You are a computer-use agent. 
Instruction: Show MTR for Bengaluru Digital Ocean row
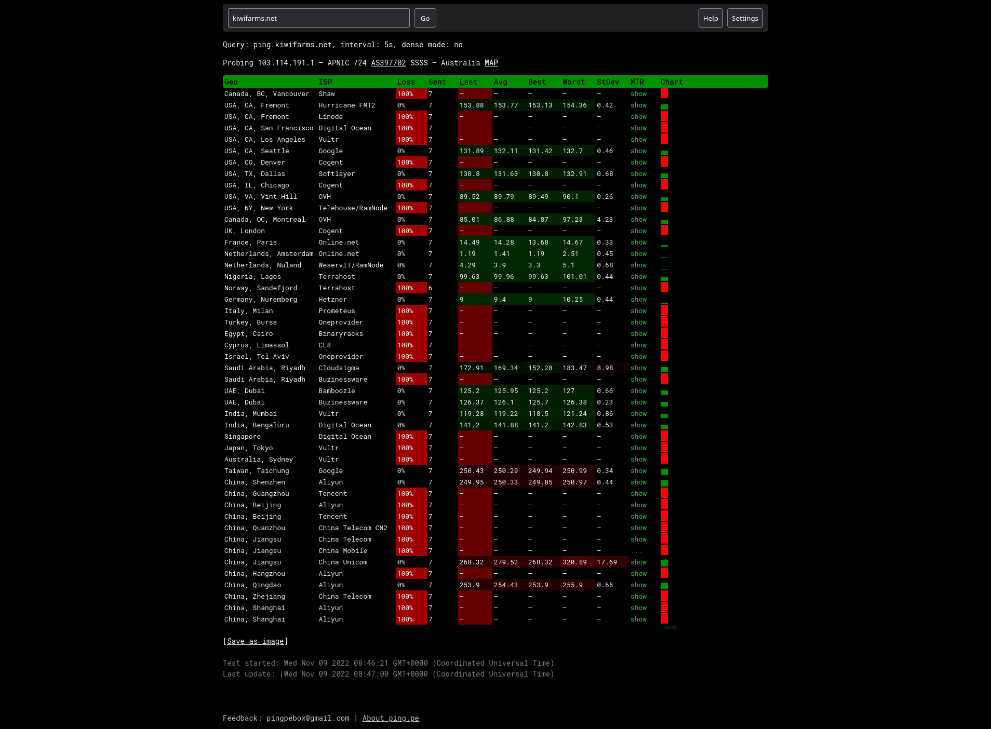(x=638, y=425)
